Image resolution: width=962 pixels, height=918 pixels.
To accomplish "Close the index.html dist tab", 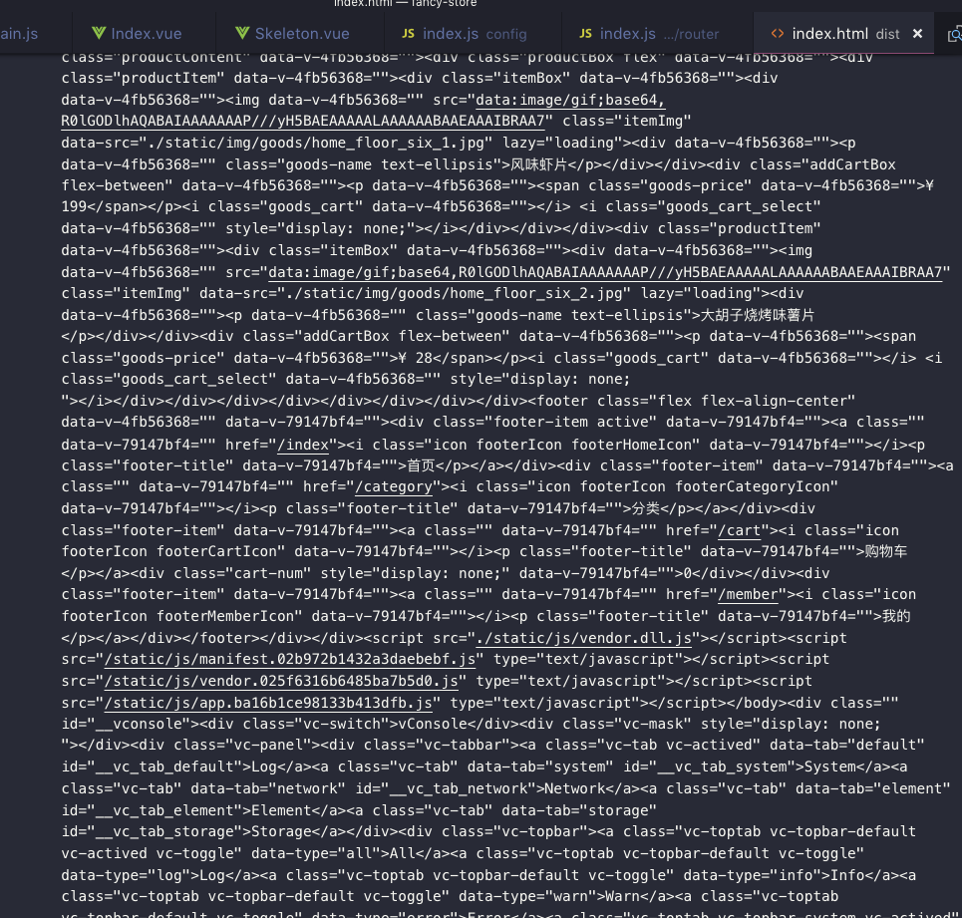I will (917, 34).
